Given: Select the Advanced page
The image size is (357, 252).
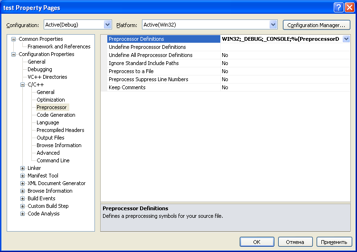Looking at the screenshot, I should [x=48, y=153].
